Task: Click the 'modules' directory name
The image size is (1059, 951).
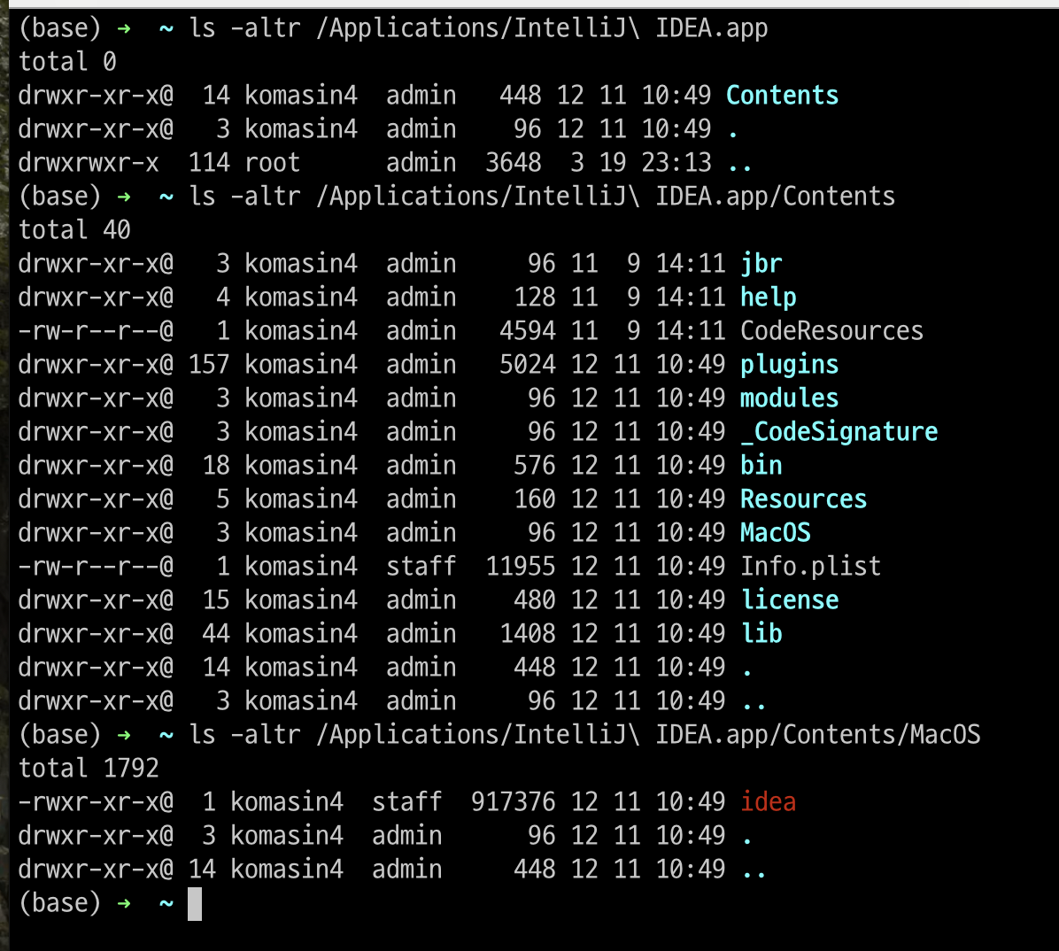Action: click(x=790, y=398)
